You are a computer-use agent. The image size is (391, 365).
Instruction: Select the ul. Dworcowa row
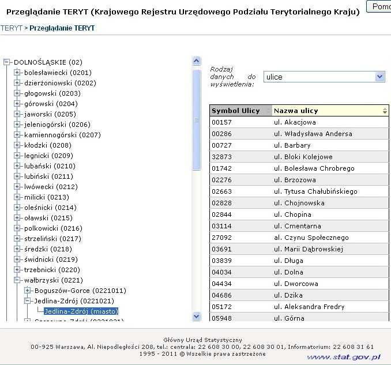[299, 284]
